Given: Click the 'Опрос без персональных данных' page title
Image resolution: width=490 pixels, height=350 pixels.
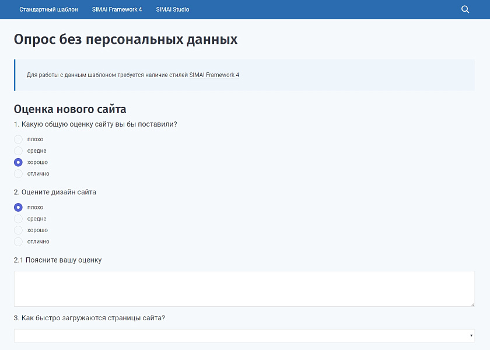Looking at the screenshot, I should coord(126,40).
